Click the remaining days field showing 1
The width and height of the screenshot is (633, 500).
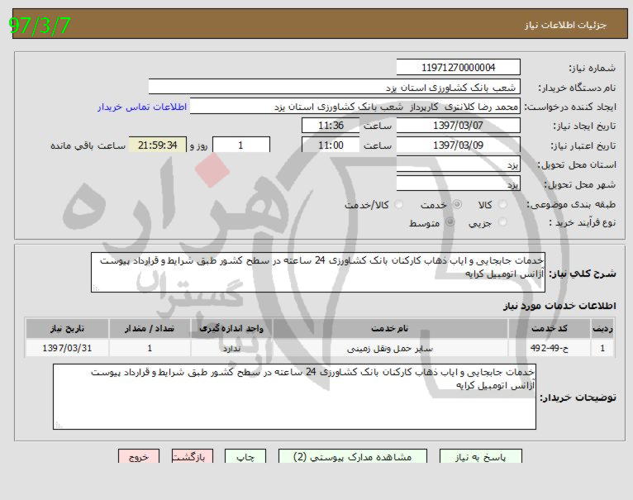coord(241,145)
